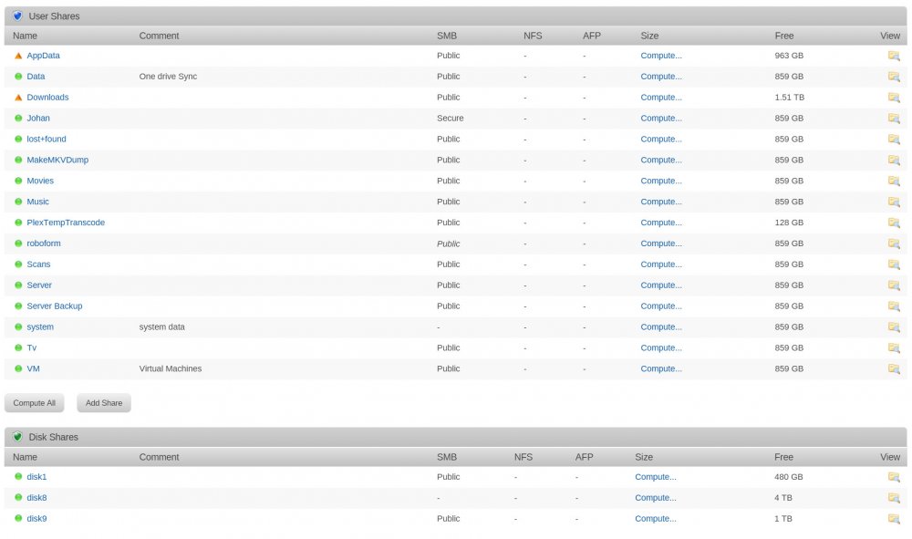Click the green status dot beside Johan
This screenshot has height=539, width=912.
click(18, 118)
